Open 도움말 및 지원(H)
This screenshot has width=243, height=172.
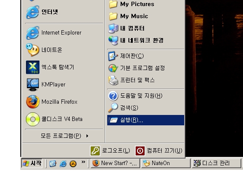click(146, 96)
